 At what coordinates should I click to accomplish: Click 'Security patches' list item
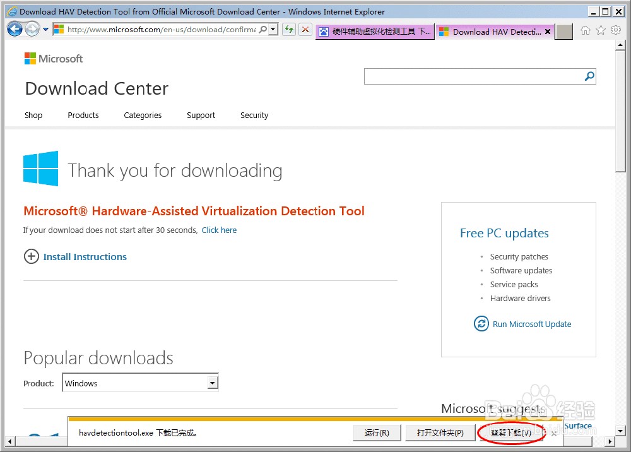[519, 256]
